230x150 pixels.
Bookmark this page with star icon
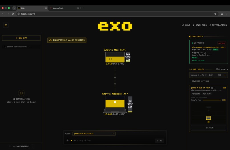point(215,14)
